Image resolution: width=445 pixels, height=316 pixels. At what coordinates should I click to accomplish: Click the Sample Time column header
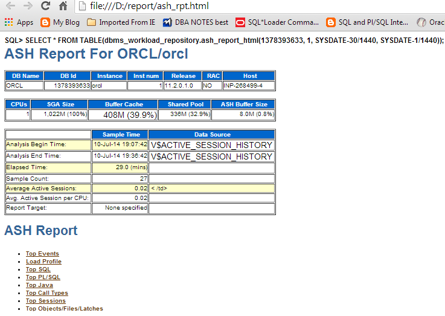(120, 135)
